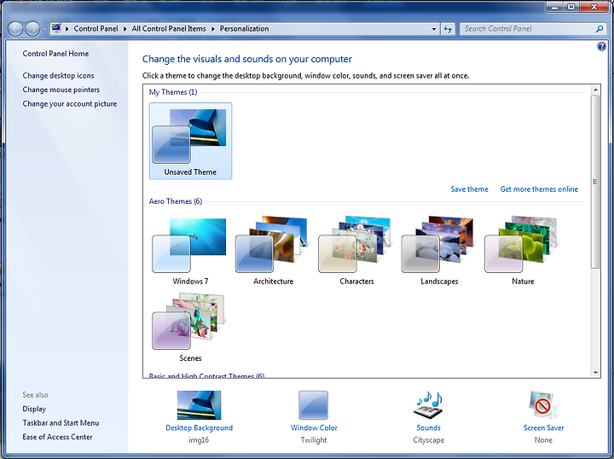Click the refresh button beside address bar
The image size is (614, 459).
coord(448,29)
